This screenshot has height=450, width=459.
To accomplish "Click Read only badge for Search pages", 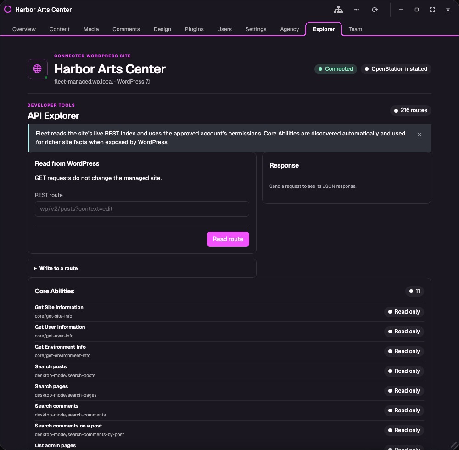I will pos(404,391).
